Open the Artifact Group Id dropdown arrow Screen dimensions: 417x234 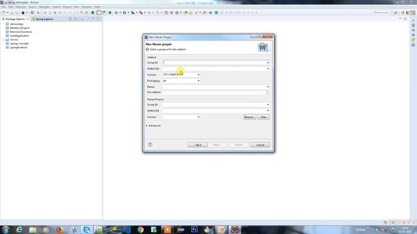pyautogui.click(x=268, y=62)
